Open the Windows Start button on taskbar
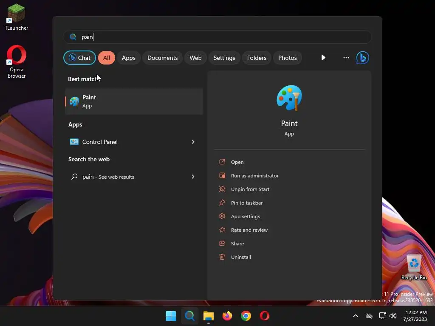This screenshot has height=326, width=435. click(171, 316)
